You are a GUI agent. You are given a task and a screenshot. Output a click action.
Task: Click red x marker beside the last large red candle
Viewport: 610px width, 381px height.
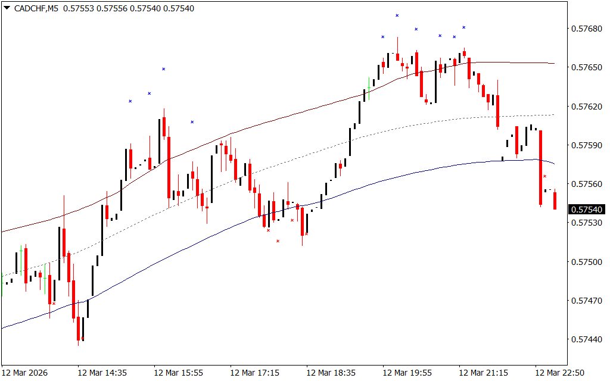[x=544, y=176]
